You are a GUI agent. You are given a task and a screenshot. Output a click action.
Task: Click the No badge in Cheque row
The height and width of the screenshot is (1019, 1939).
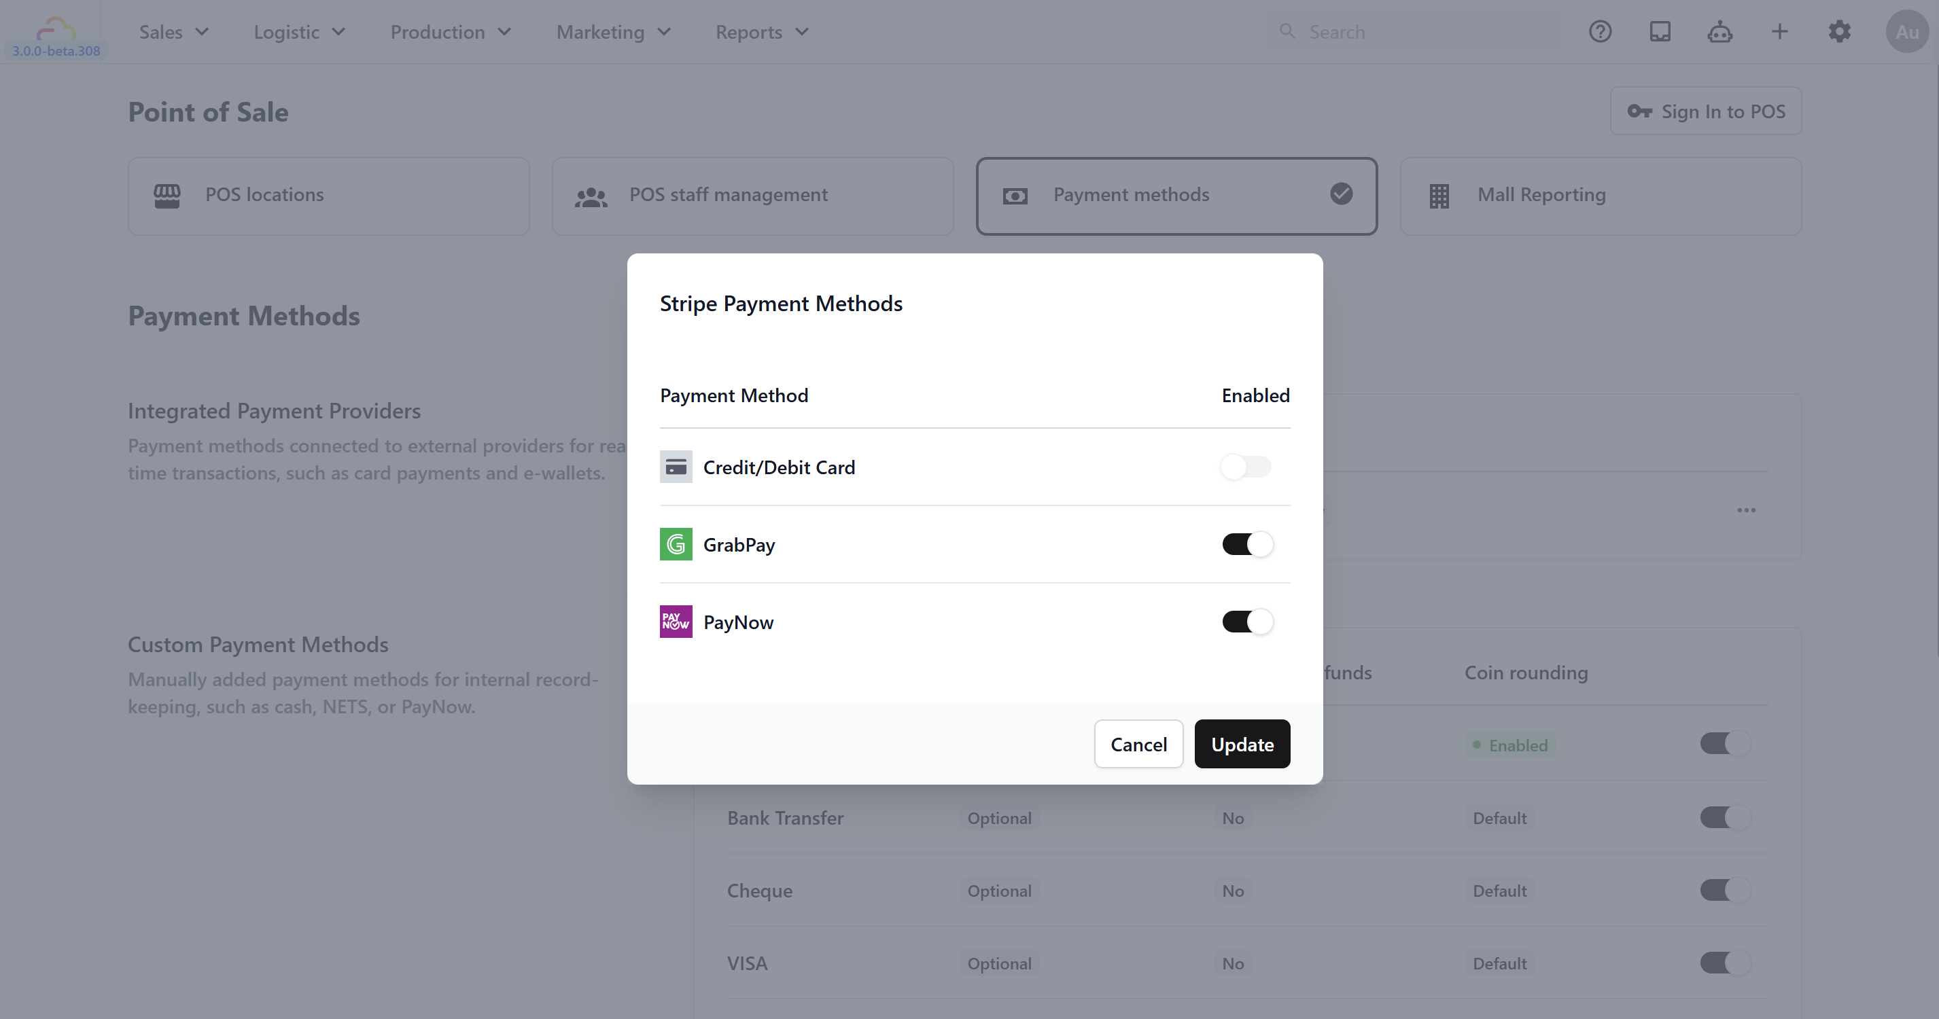(x=1233, y=891)
